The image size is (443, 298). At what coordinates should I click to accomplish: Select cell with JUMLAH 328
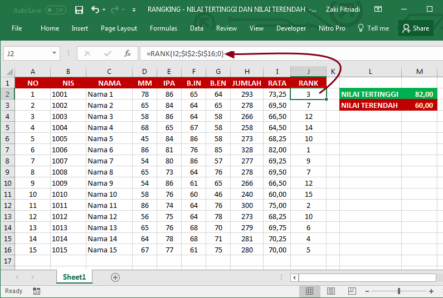(x=247, y=150)
